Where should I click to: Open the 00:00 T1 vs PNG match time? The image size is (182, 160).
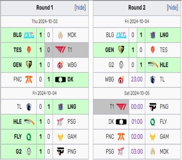pos(137,107)
